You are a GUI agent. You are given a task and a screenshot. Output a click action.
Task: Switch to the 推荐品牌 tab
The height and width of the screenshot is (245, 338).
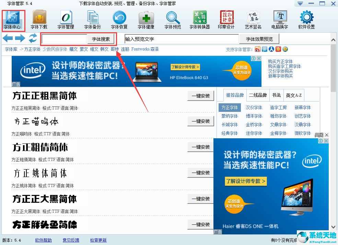235,95
